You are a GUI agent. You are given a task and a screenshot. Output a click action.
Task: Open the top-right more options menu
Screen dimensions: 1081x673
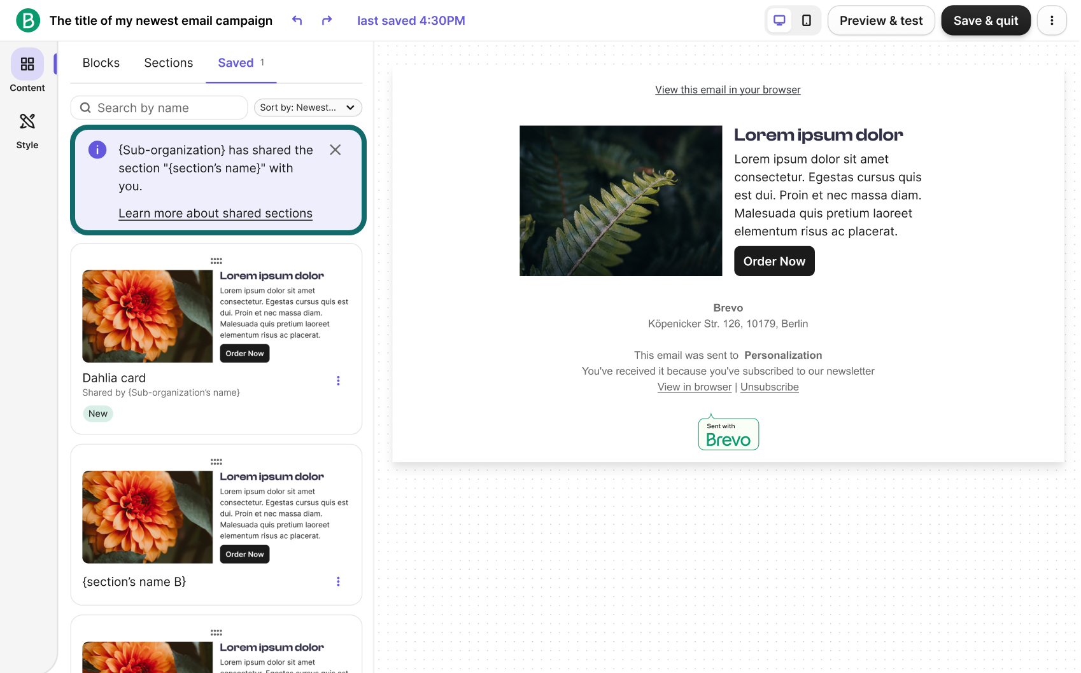pos(1052,20)
